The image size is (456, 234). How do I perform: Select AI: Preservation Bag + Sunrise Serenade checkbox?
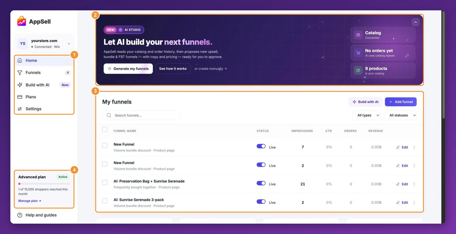pos(105,182)
